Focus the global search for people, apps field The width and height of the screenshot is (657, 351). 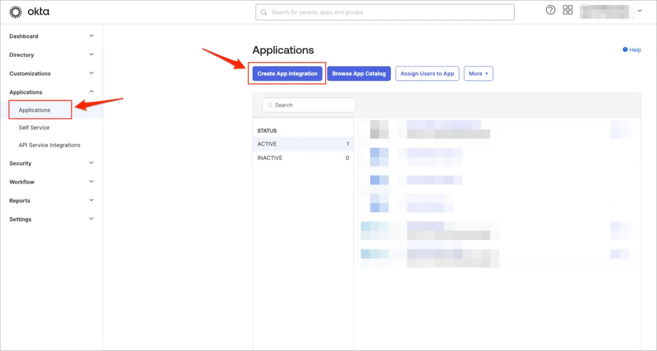click(389, 12)
